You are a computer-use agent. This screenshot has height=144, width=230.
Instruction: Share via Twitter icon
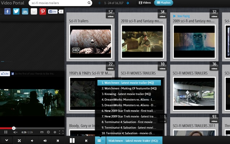coord(16,12)
